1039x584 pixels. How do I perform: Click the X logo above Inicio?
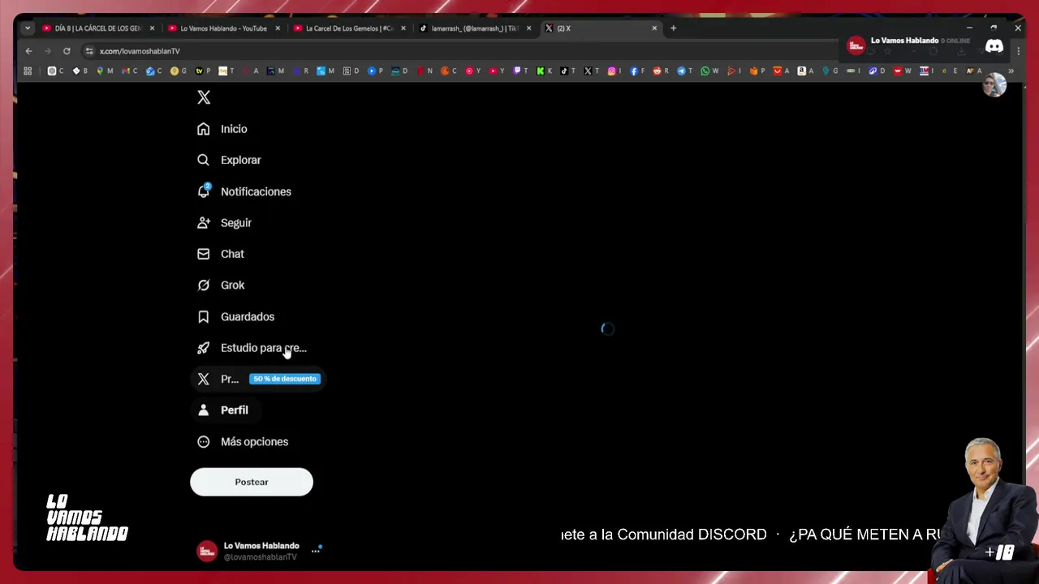pyautogui.click(x=204, y=97)
